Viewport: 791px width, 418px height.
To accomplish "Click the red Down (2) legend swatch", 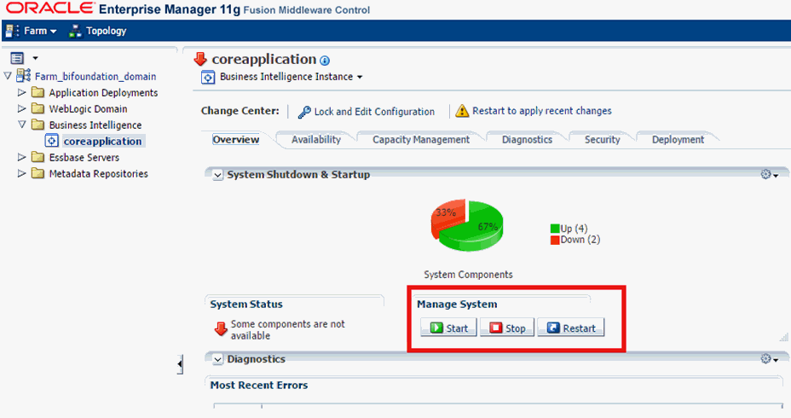I will point(555,240).
